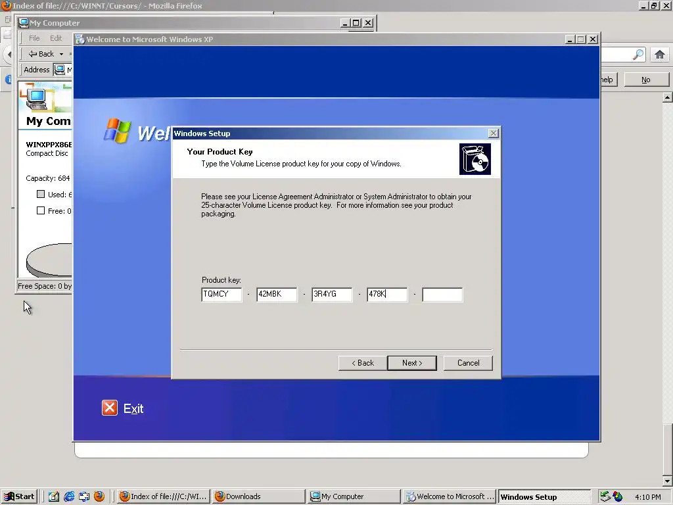673x505 pixels.
Task: Click the safely remove hardware tray icon
Action: coord(605,496)
